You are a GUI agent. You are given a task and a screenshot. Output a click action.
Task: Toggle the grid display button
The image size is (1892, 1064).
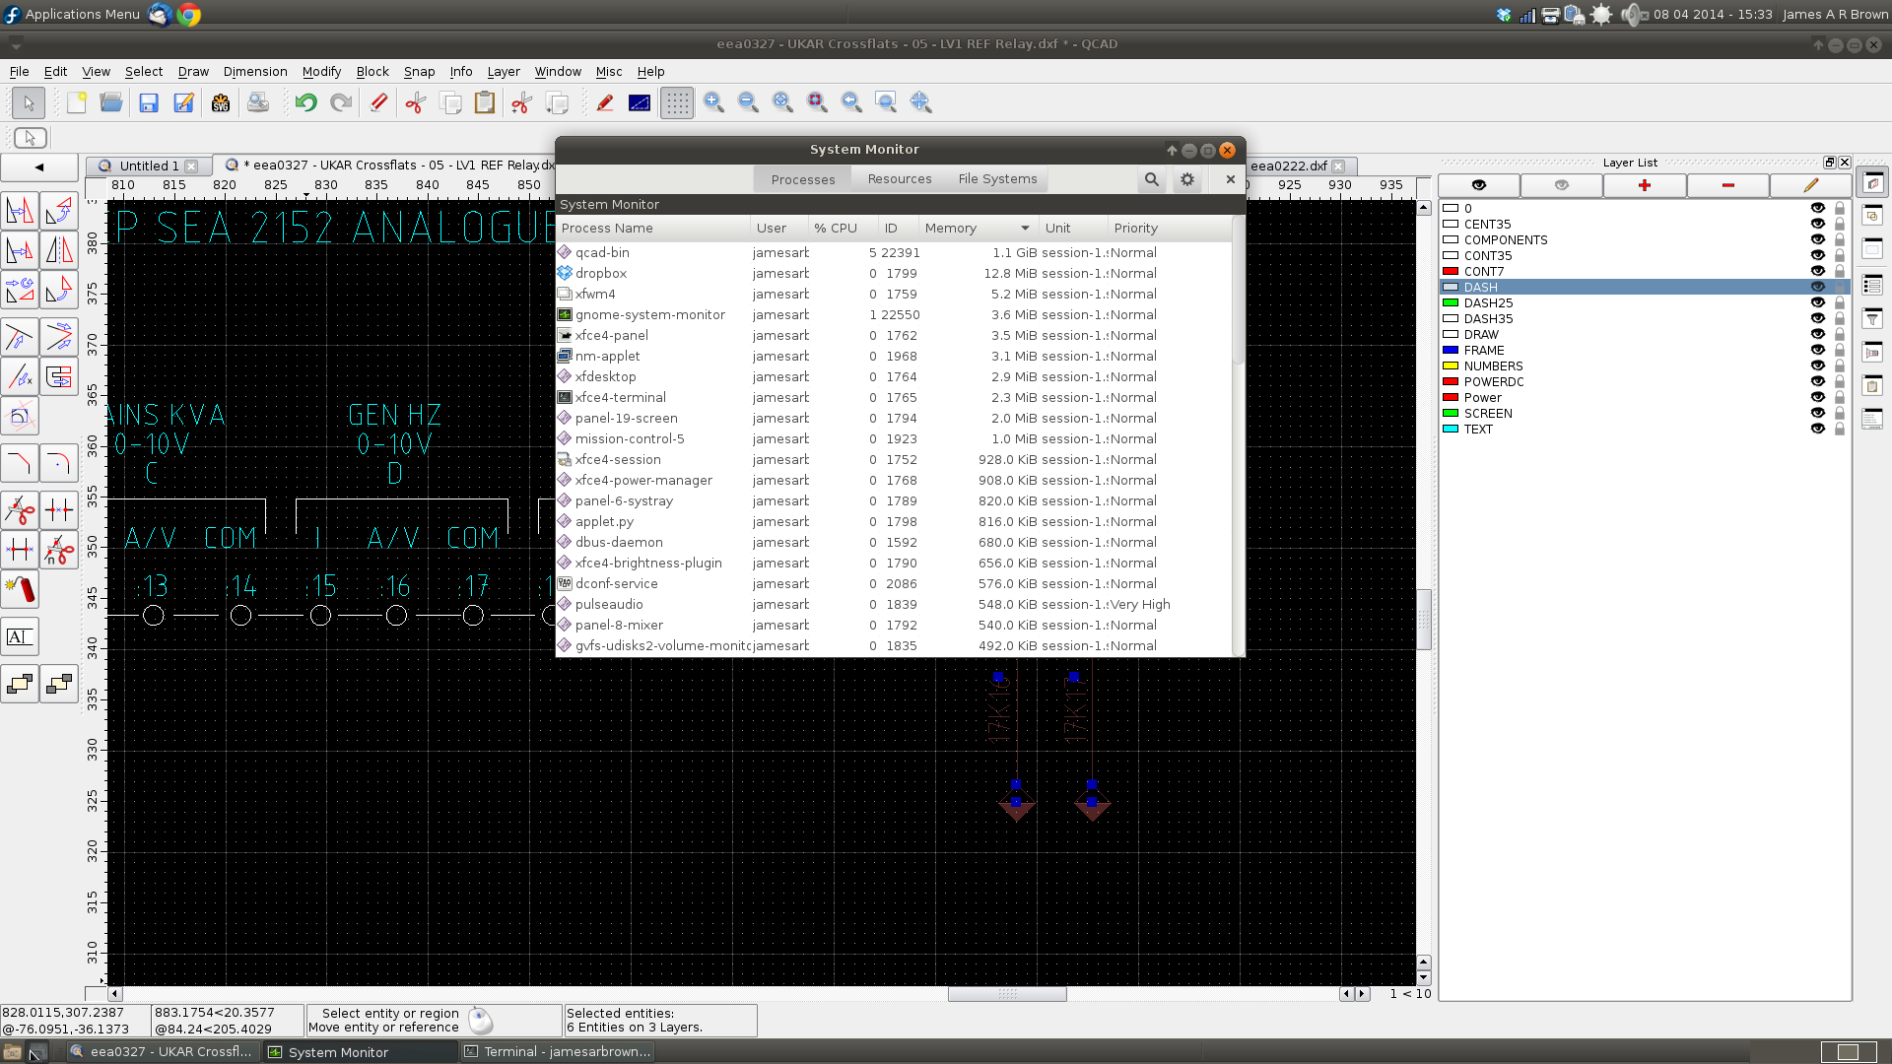pos(677,102)
